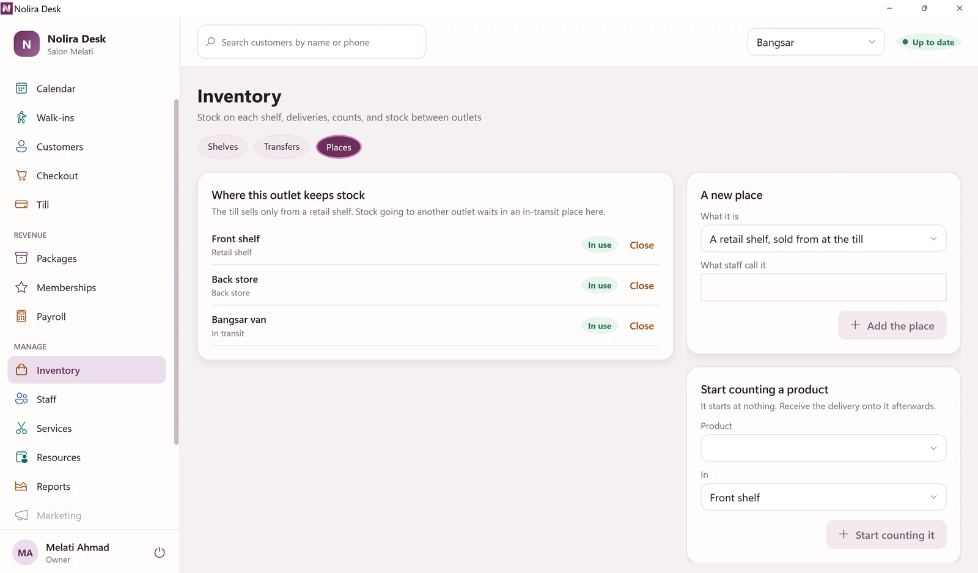
Task: Click the Nolira Desk N logo
Action: pyautogui.click(x=27, y=44)
